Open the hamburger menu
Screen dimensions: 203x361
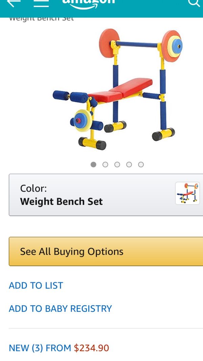point(41,3)
